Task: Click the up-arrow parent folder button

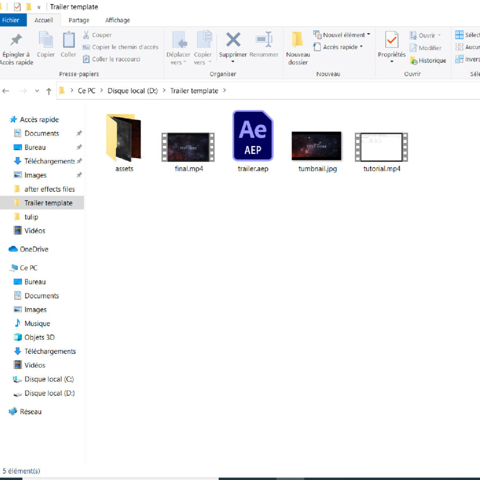Action: click(x=49, y=91)
